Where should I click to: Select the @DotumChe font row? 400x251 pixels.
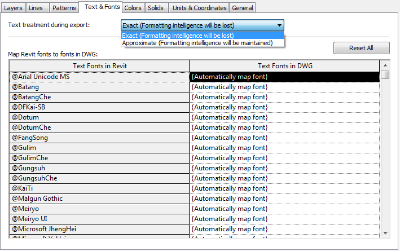[99, 127]
